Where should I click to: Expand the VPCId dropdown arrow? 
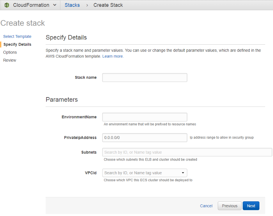[x=183, y=173]
